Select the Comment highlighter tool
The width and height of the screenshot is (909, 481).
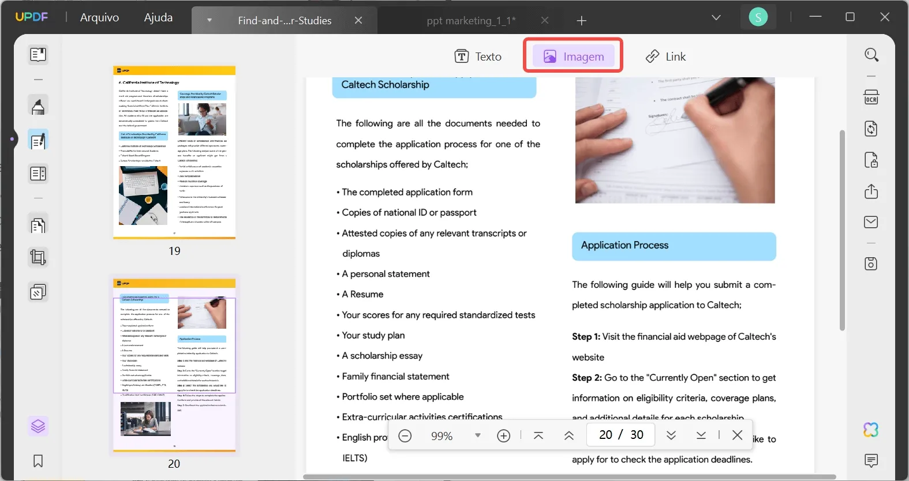click(38, 107)
